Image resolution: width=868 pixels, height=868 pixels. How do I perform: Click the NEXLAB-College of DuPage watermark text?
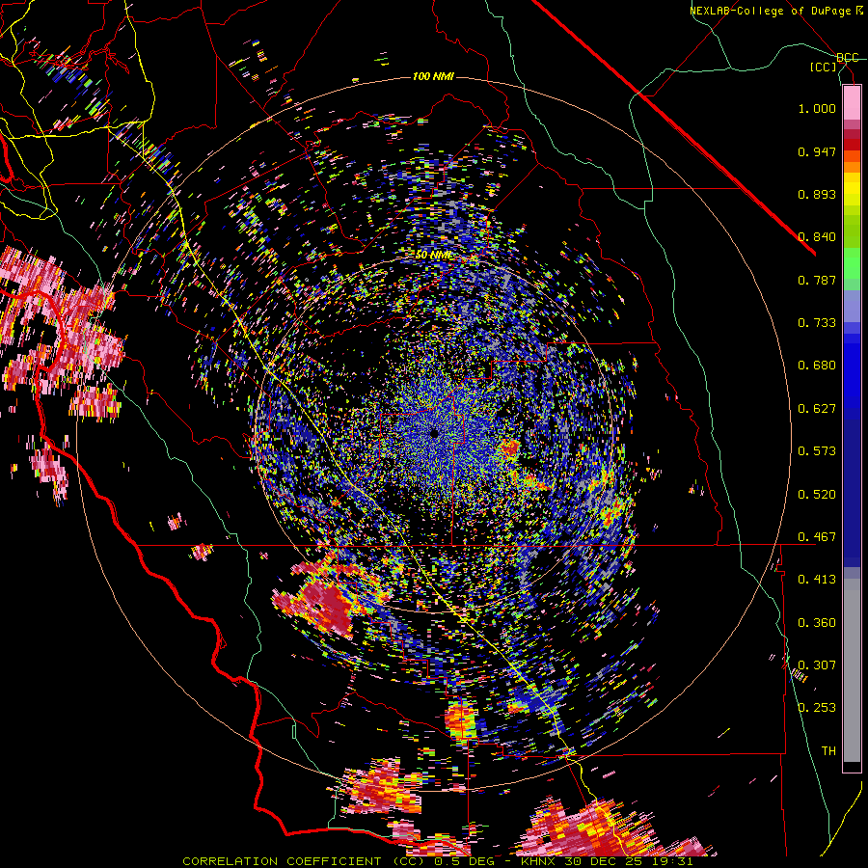click(x=776, y=11)
